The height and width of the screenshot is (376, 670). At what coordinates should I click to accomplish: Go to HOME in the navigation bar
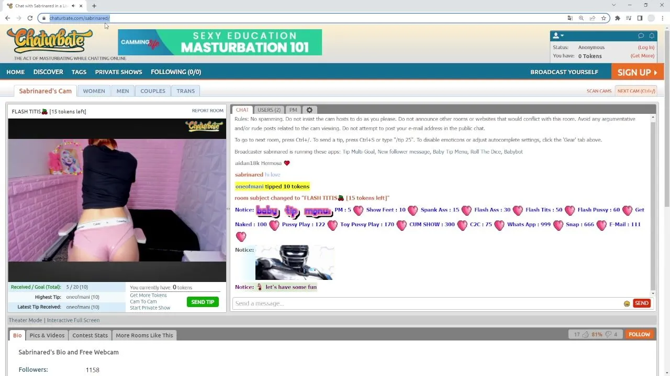click(16, 72)
